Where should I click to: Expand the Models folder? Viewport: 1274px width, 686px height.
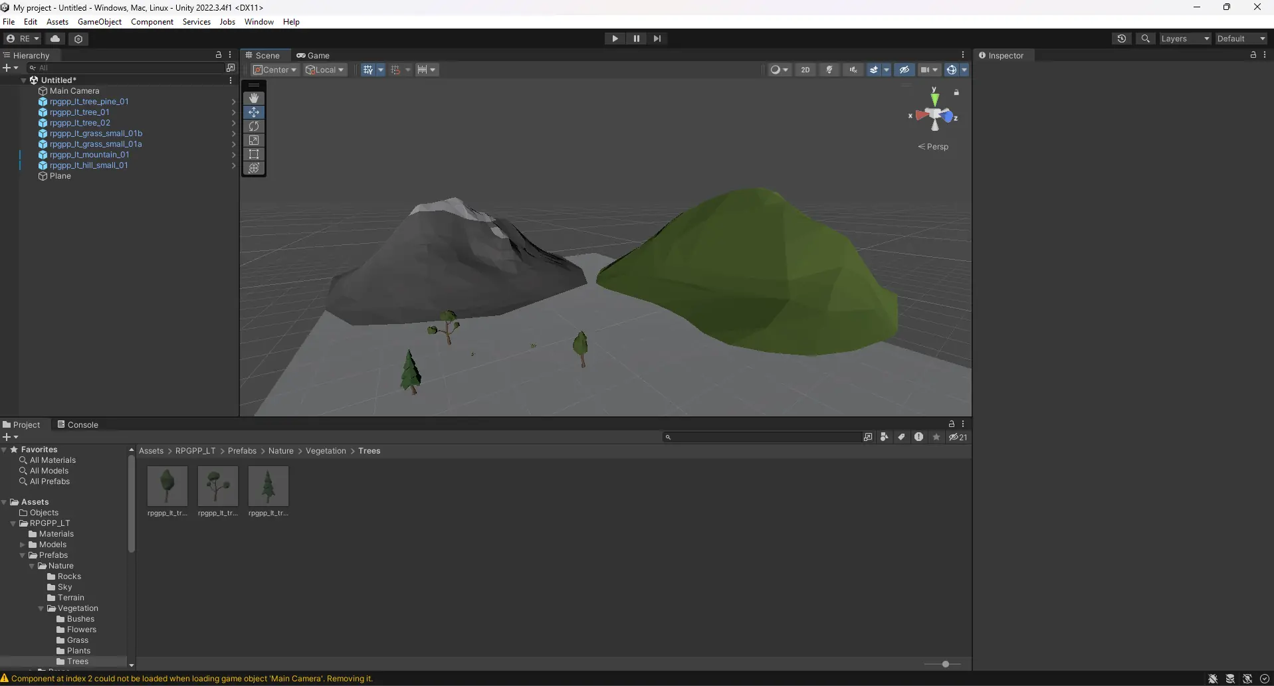click(23, 545)
